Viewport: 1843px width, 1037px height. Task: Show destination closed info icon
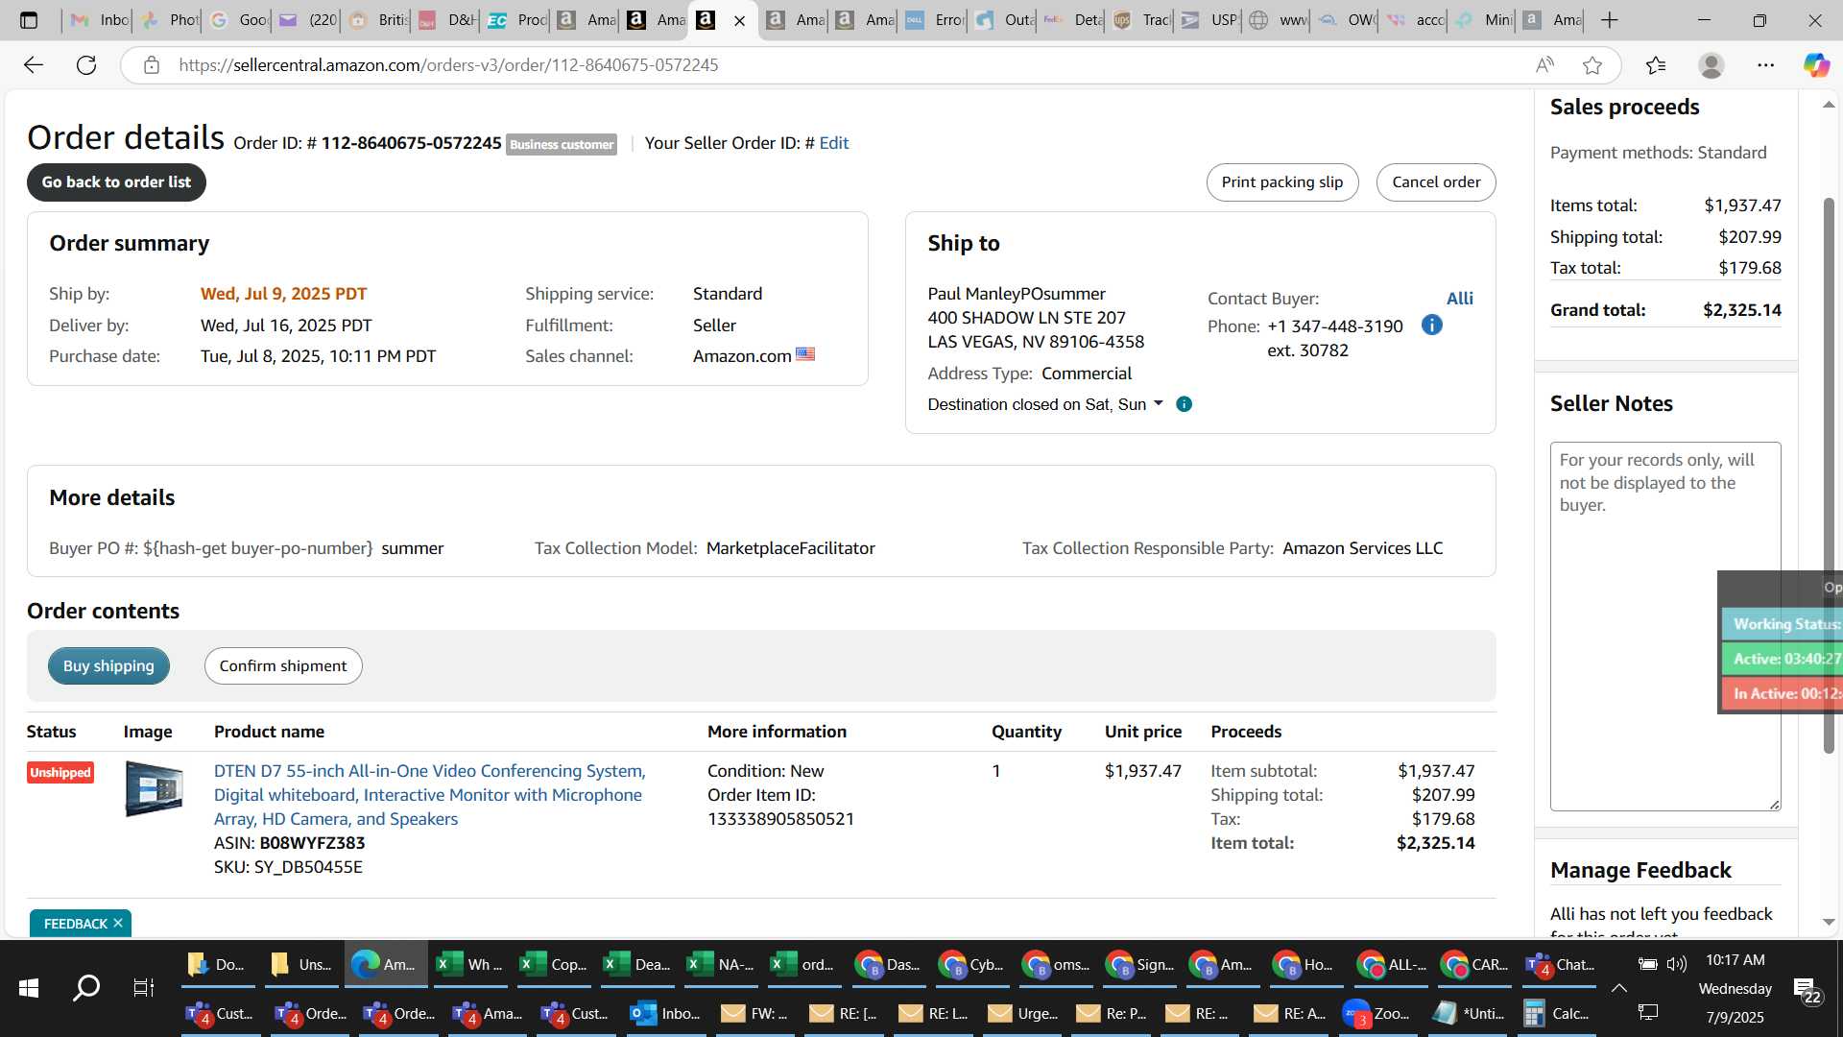point(1184,404)
